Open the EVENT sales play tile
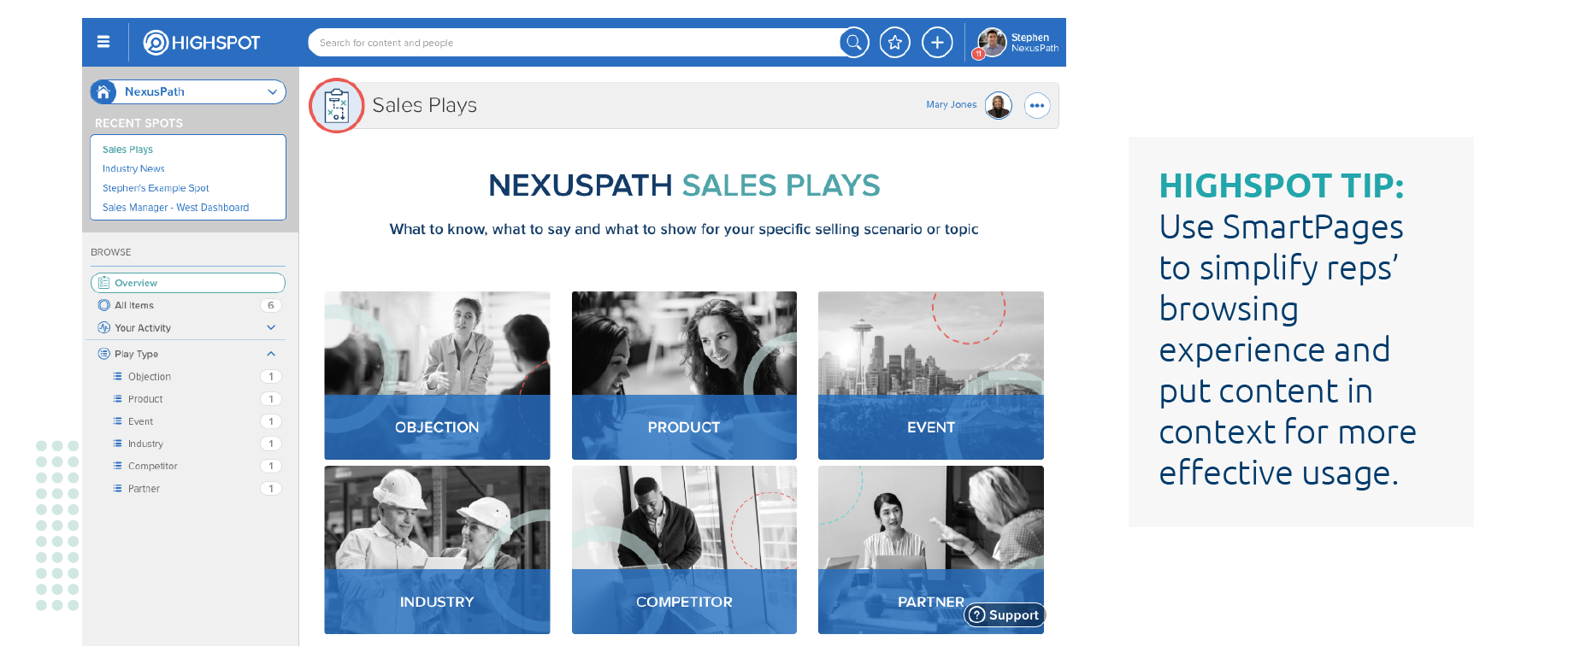This screenshot has width=1592, height=664. coord(931,375)
